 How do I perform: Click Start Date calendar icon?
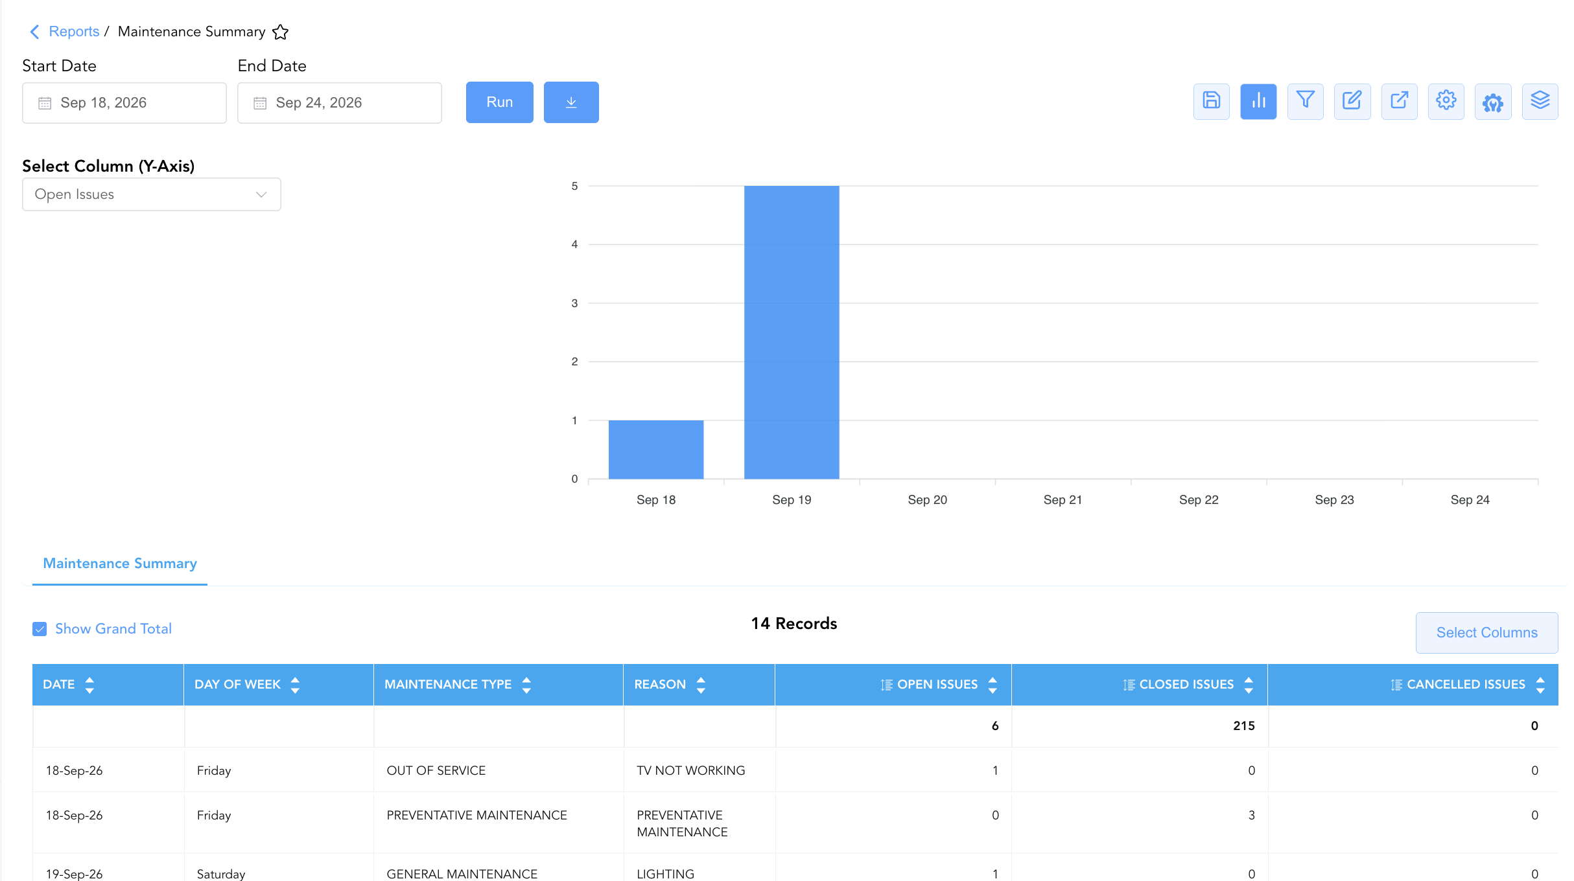pos(45,103)
